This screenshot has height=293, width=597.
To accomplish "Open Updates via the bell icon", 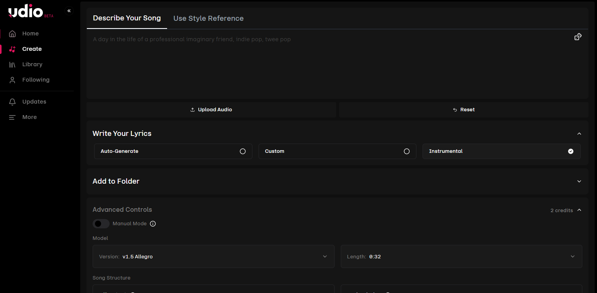I will [12, 102].
